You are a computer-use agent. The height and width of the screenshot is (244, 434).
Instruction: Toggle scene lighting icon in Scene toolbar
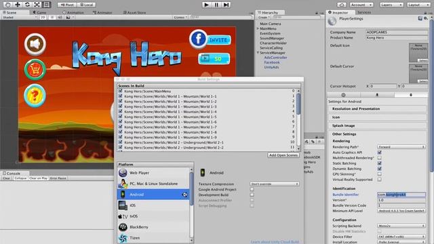point(52,17)
